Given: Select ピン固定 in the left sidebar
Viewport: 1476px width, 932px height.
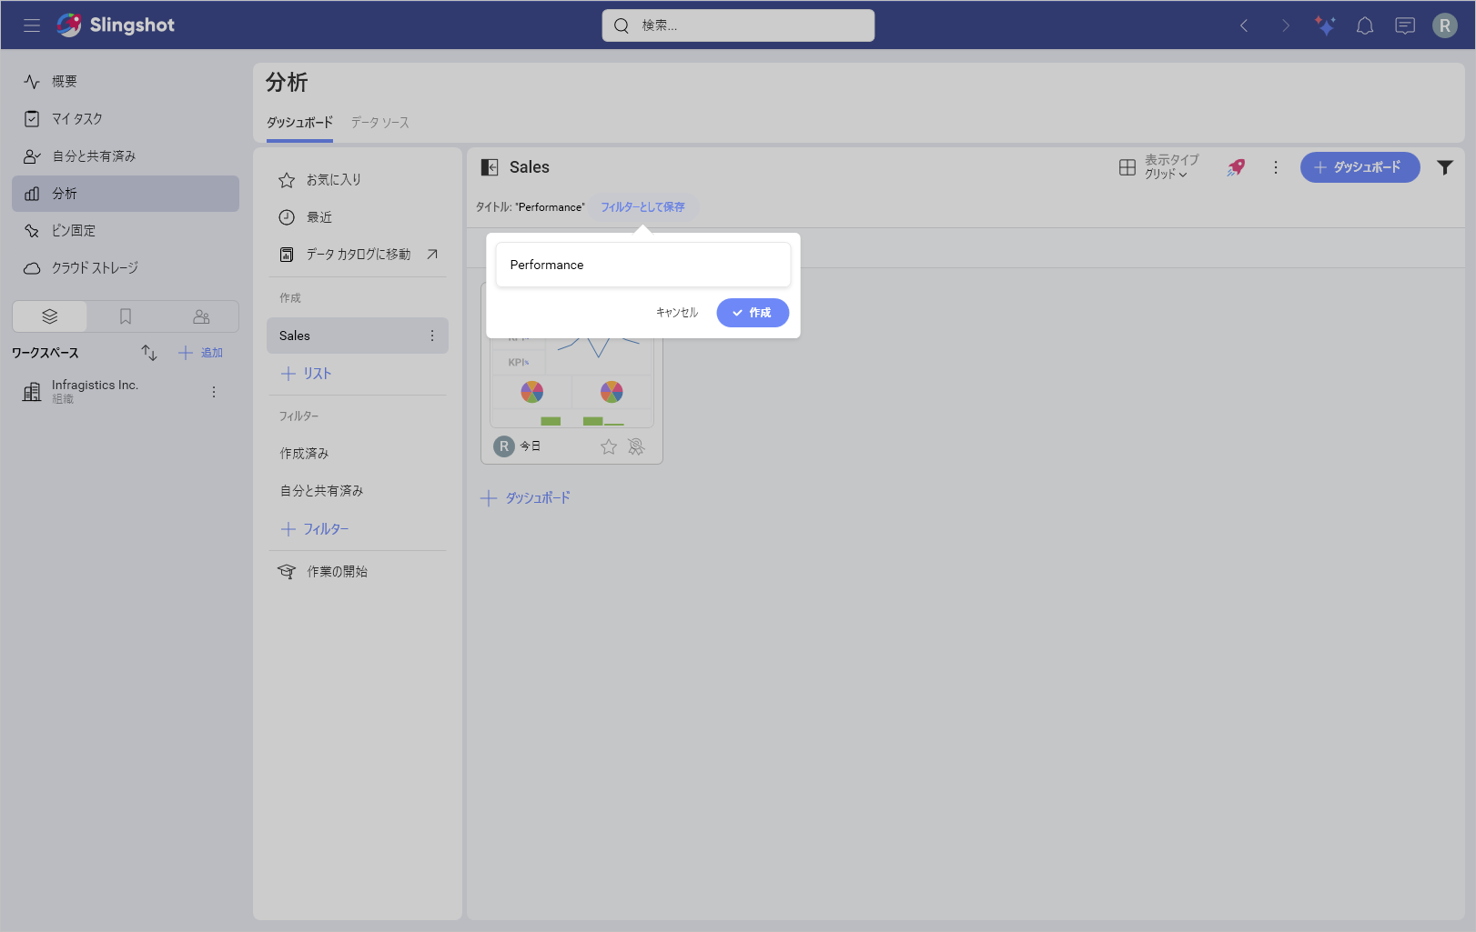Looking at the screenshot, I should [x=73, y=230].
